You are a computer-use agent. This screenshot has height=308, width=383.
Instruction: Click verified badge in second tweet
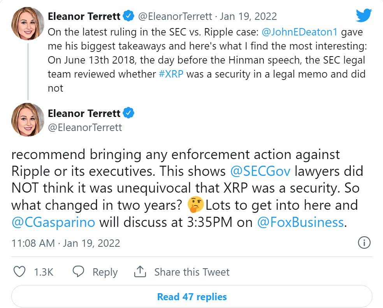[x=129, y=113]
